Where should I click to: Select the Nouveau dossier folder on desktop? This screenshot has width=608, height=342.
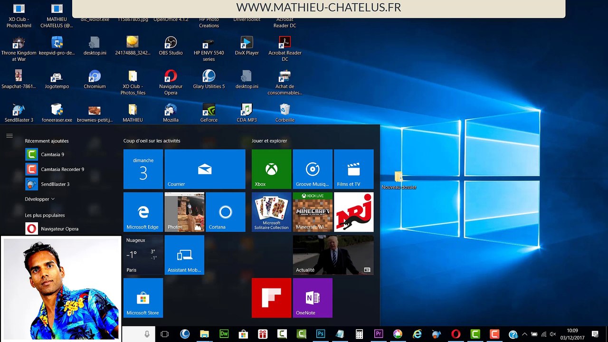(x=399, y=180)
